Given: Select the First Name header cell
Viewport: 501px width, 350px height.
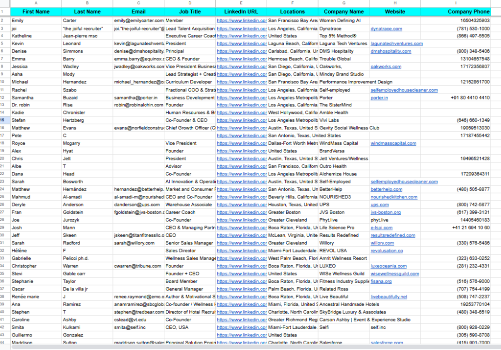Looking at the screenshot, I should tap(36, 12).
